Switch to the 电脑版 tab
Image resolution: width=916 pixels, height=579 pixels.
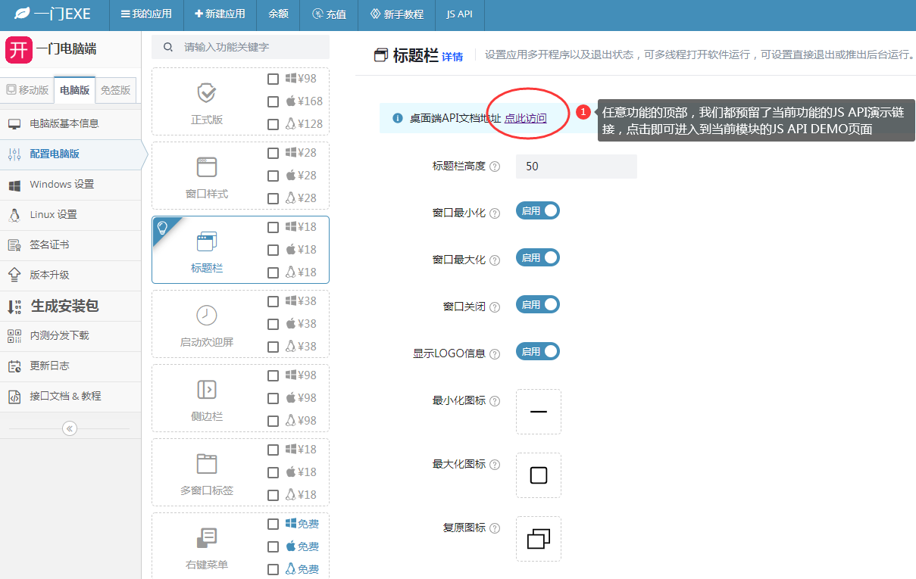[75, 90]
